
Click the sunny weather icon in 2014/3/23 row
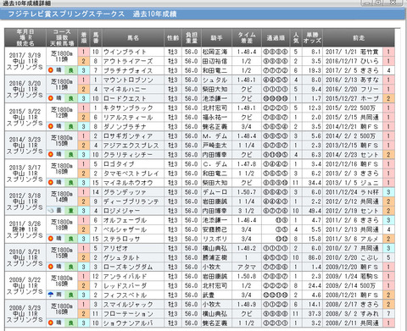tap(51, 154)
